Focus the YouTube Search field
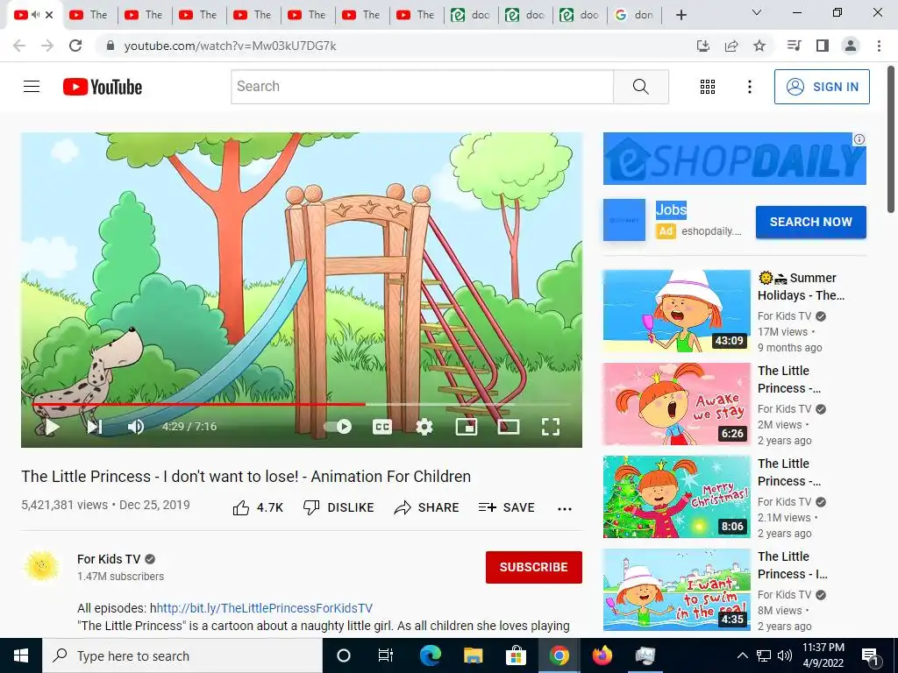Image resolution: width=898 pixels, height=673 pixels. 422,87
